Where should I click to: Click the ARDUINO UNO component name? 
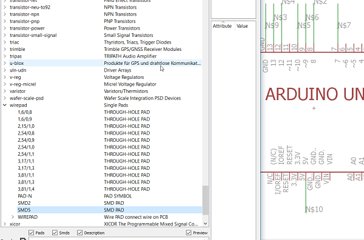(314, 94)
